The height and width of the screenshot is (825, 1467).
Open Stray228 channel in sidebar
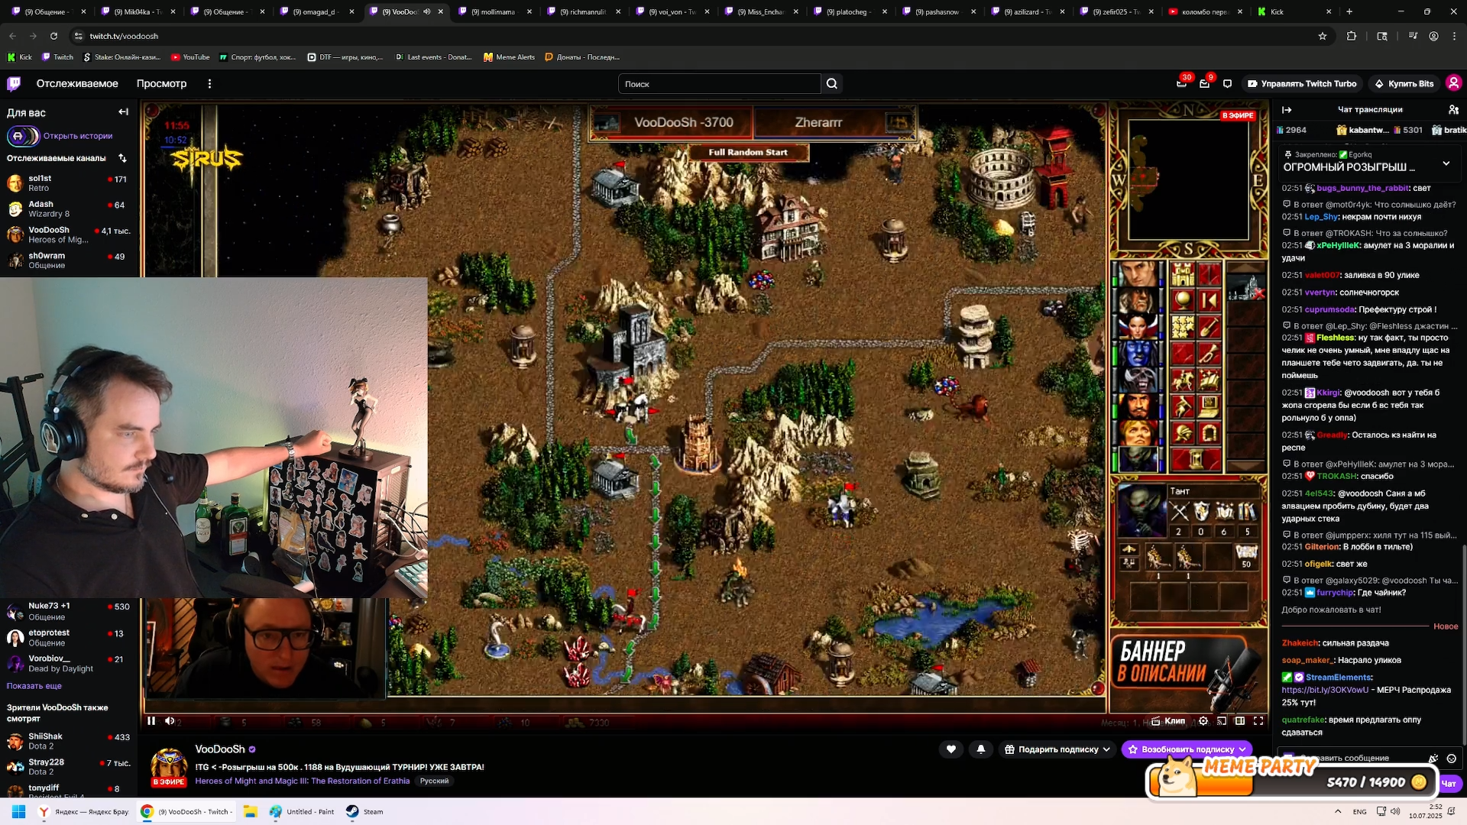click(69, 767)
